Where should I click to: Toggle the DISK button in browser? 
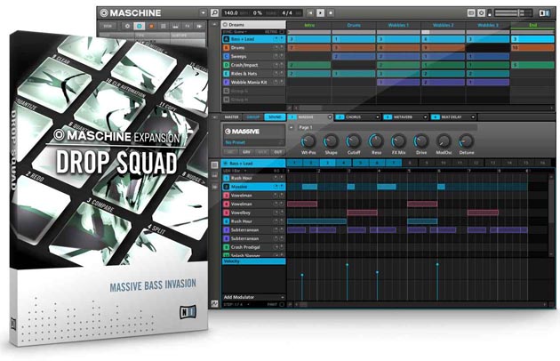(x=108, y=26)
